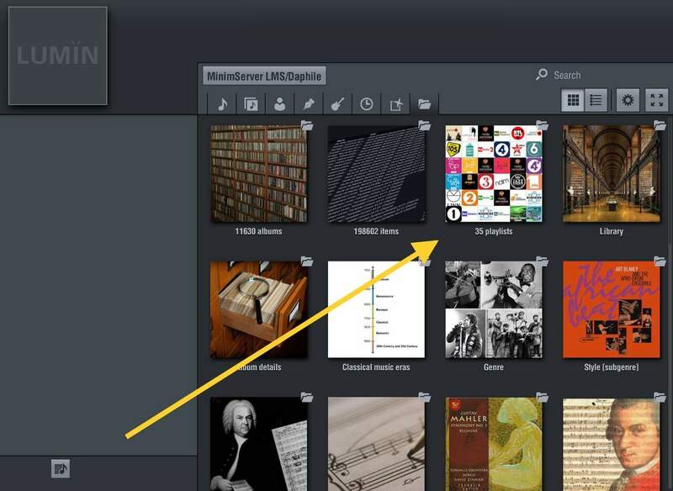Click folder badge on Genre tile
This screenshot has width=673, height=491.
pyautogui.click(x=542, y=261)
